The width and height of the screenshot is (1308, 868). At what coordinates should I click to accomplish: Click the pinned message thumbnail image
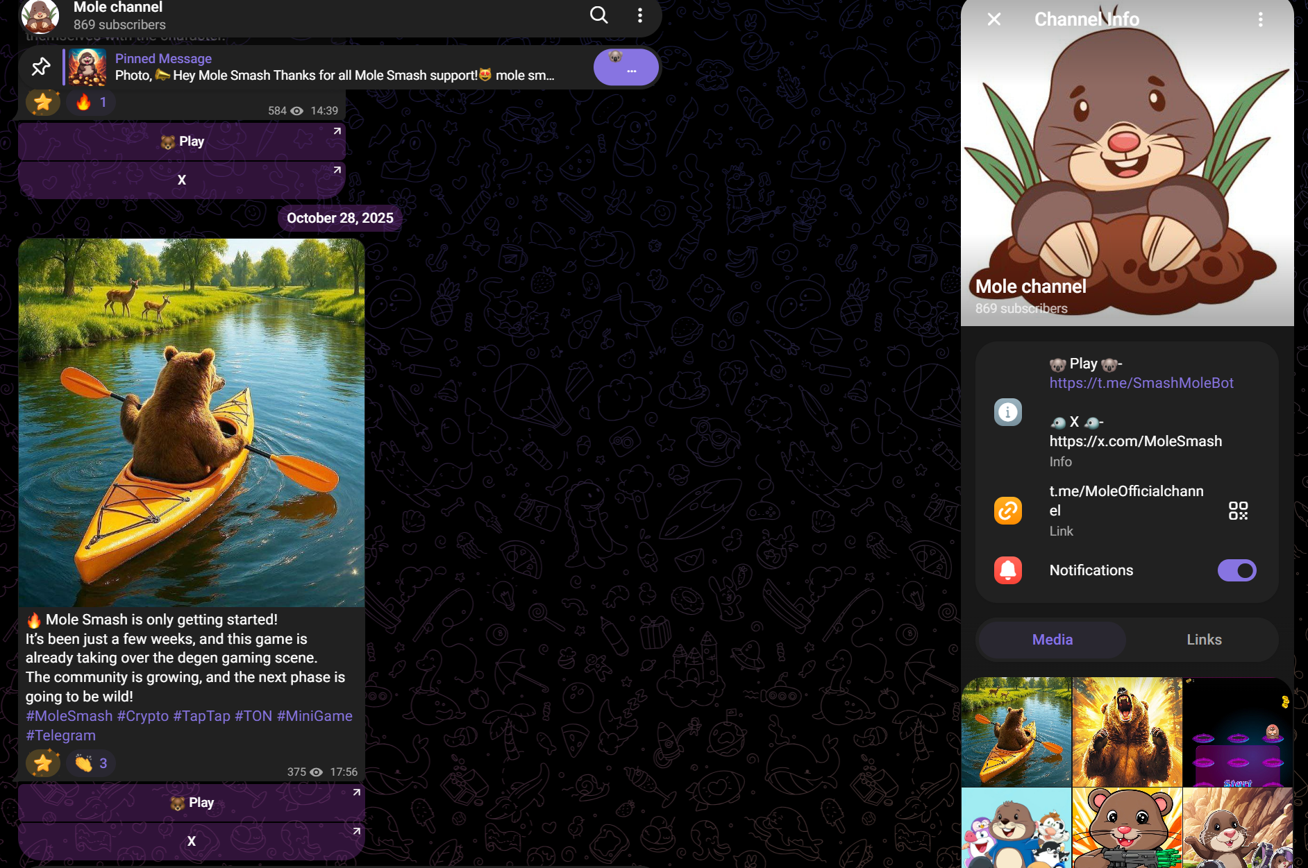coord(88,67)
